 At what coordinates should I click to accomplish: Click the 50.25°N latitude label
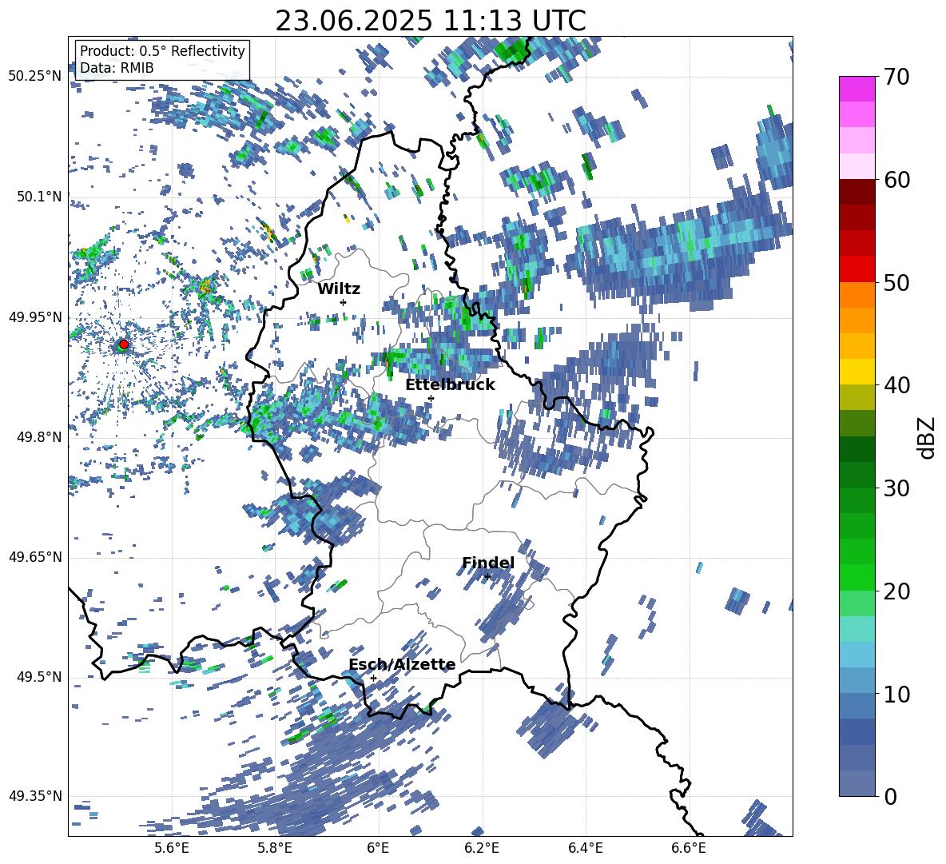click(x=35, y=76)
